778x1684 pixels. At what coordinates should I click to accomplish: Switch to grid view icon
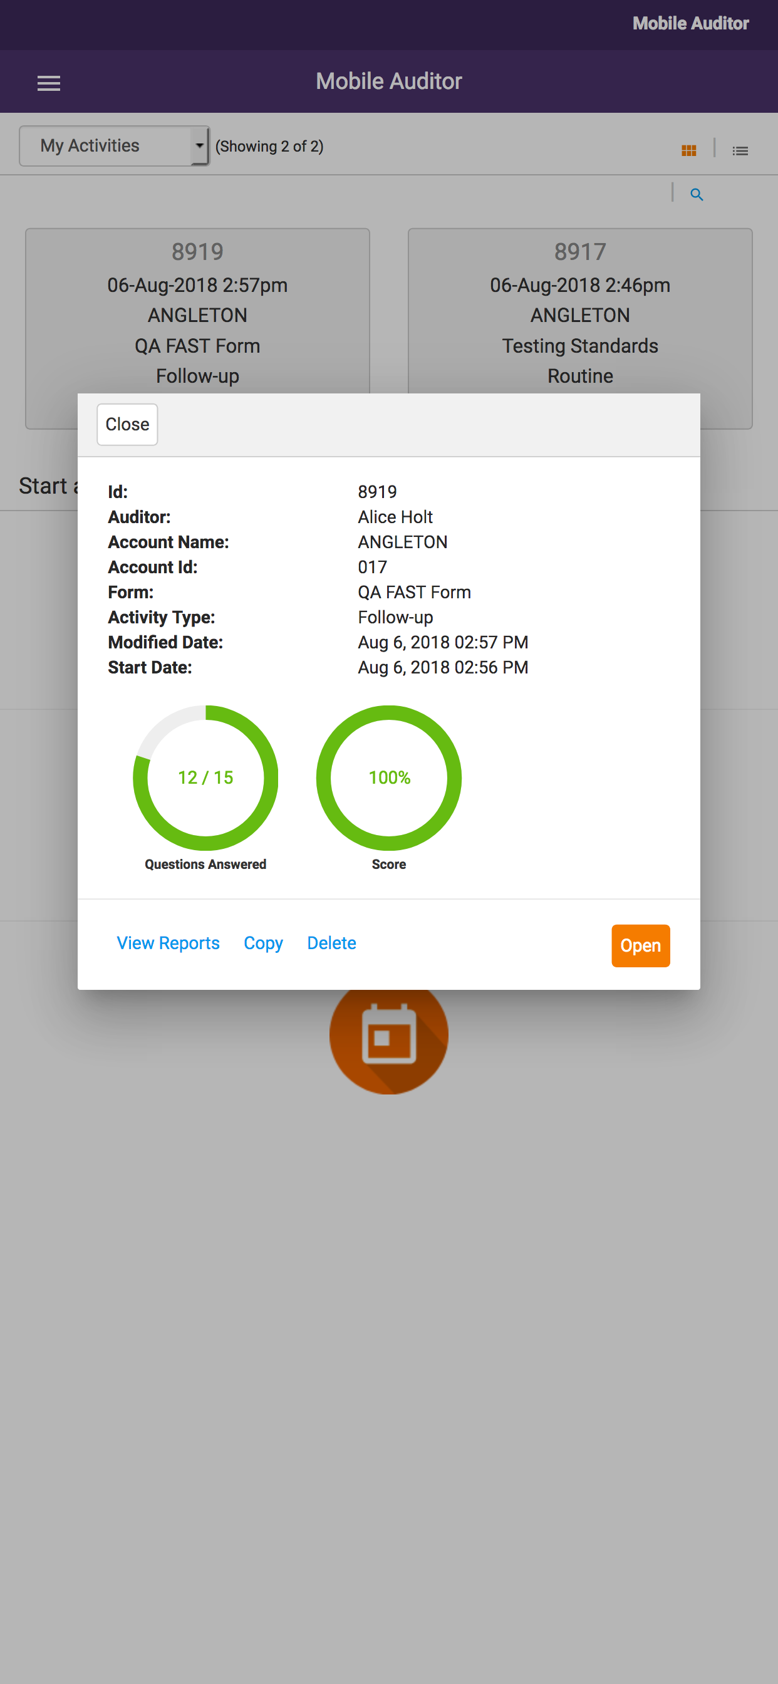pyautogui.click(x=688, y=150)
